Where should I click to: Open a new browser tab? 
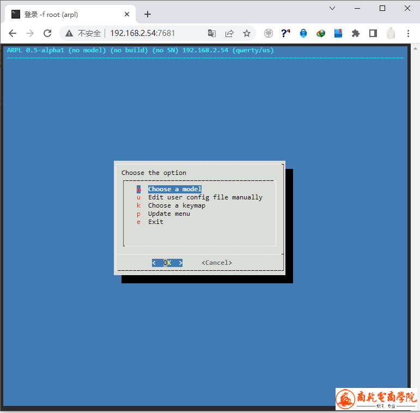pyautogui.click(x=147, y=14)
